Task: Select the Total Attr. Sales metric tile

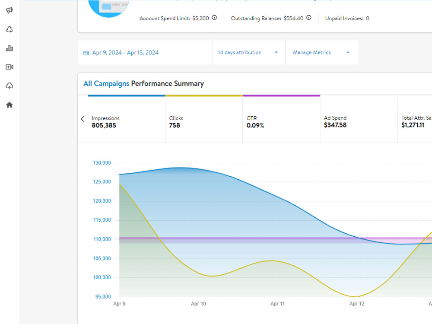Action: pyautogui.click(x=415, y=119)
